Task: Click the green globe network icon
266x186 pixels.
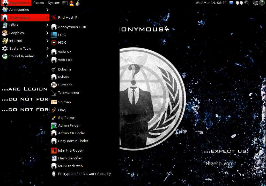Action: coord(262,3)
